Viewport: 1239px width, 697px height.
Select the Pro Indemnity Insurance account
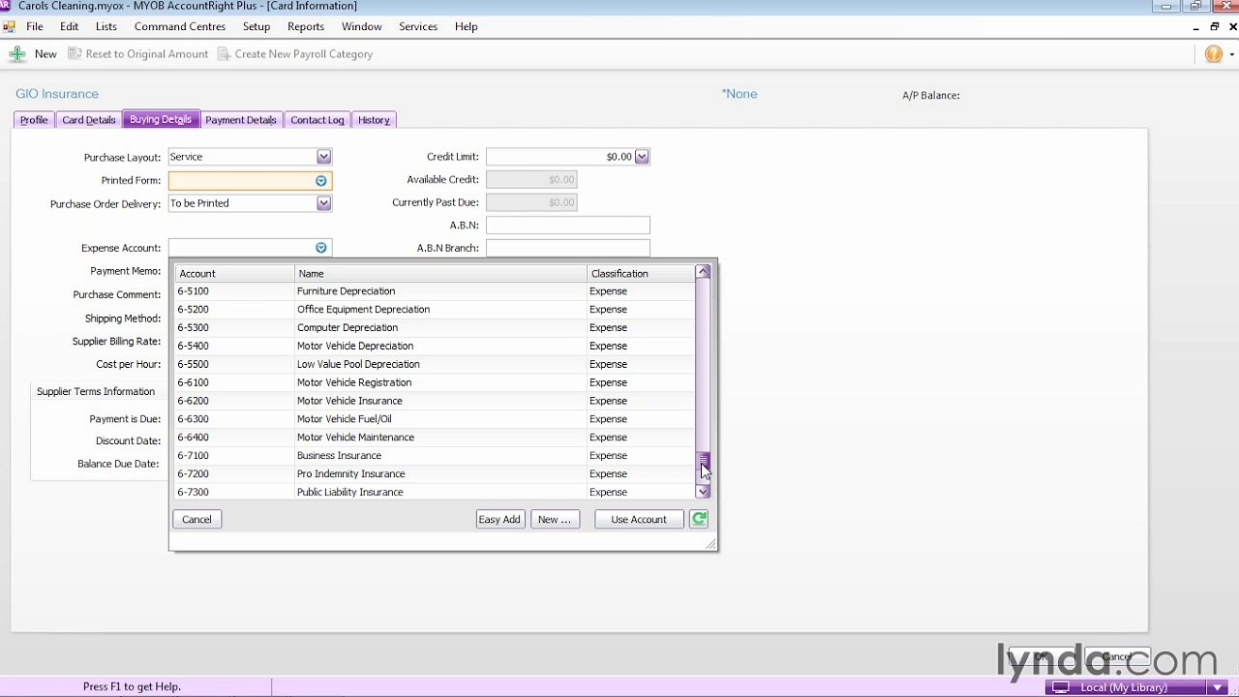[435, 474]
